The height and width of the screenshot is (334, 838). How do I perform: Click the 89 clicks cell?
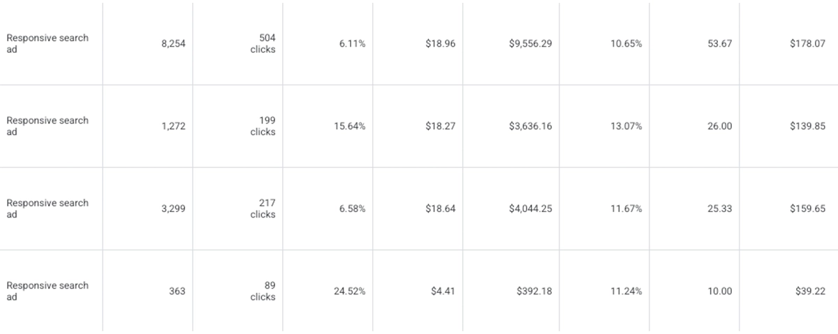pos(263,291)
